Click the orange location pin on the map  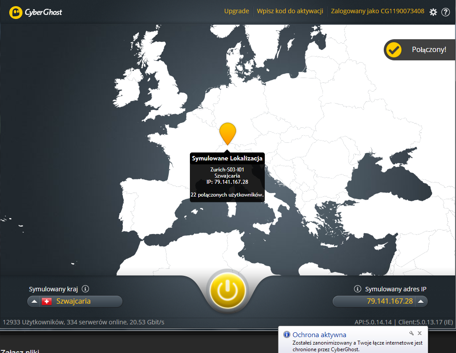tap(227, 134)
